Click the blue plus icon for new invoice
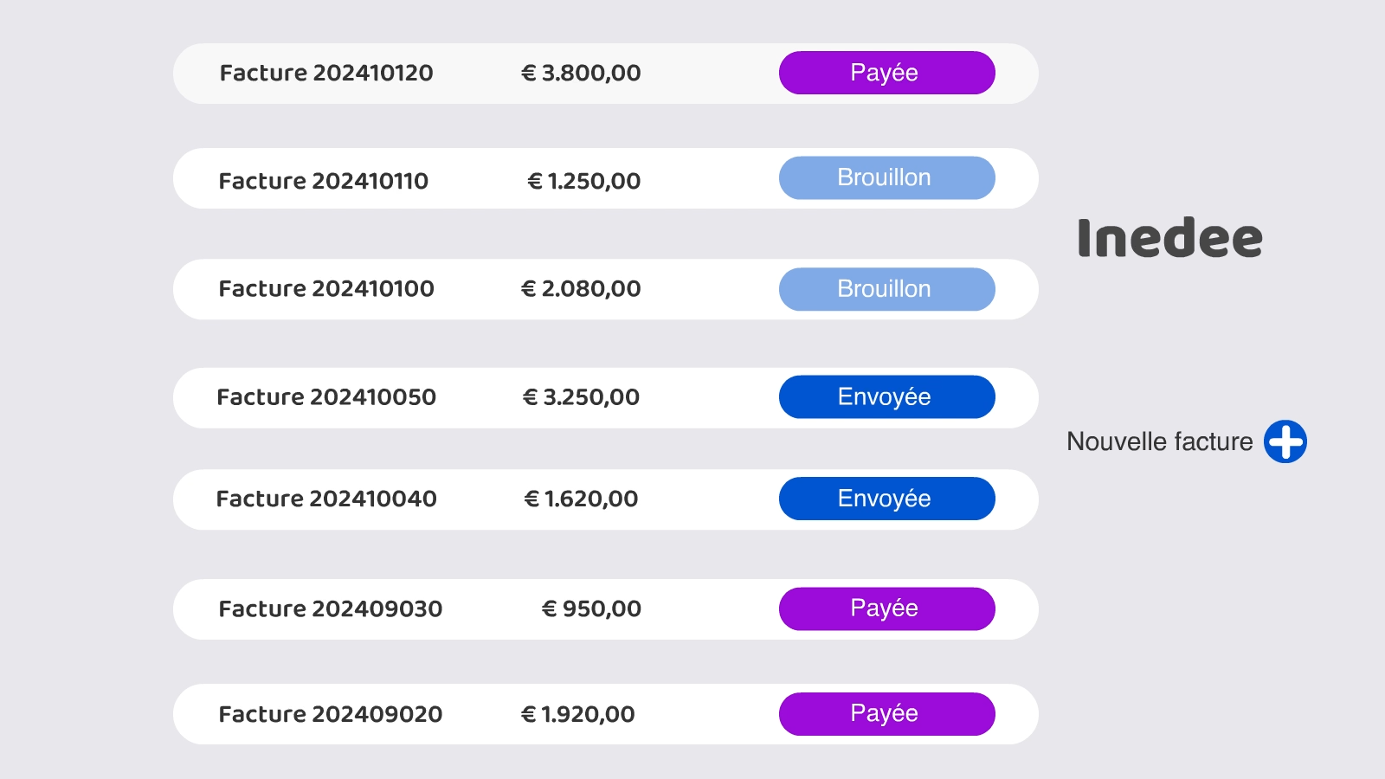 1285,441
